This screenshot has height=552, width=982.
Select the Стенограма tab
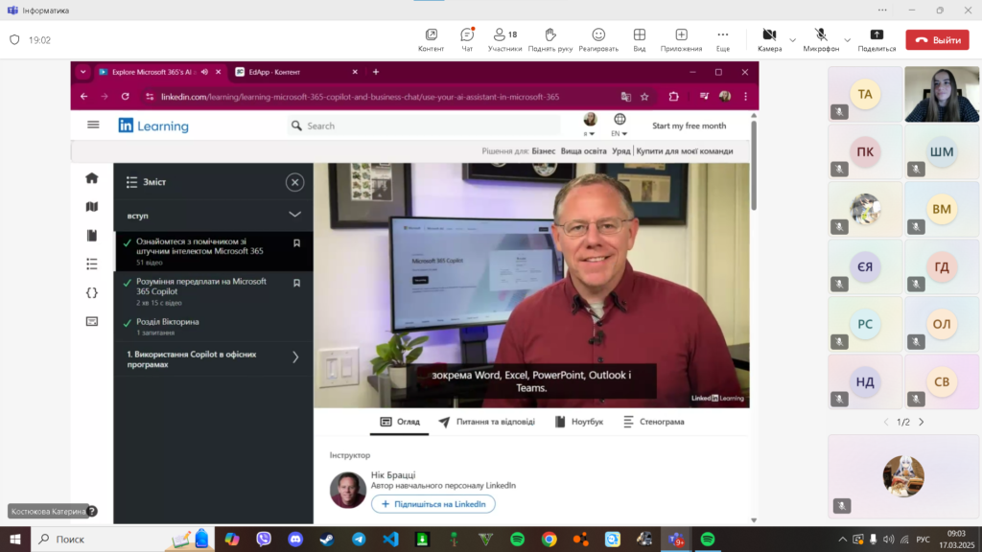coord(653,422)
